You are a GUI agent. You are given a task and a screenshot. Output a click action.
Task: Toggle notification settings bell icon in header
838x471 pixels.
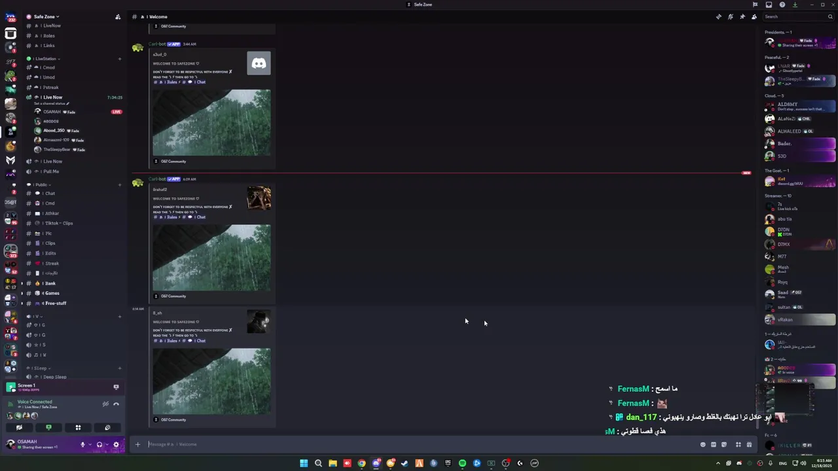click(730, 17)
